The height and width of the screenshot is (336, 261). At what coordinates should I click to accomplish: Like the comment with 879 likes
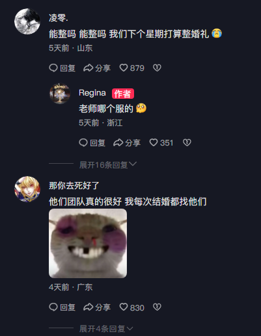coord(131,68)
